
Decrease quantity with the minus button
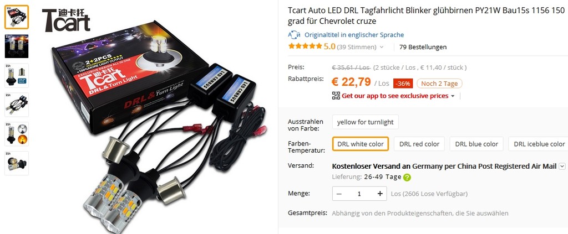point(339,194)
